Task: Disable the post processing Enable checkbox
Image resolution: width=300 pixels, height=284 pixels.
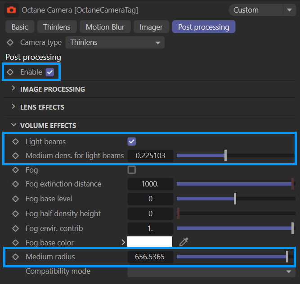Action: click(50, 72)
